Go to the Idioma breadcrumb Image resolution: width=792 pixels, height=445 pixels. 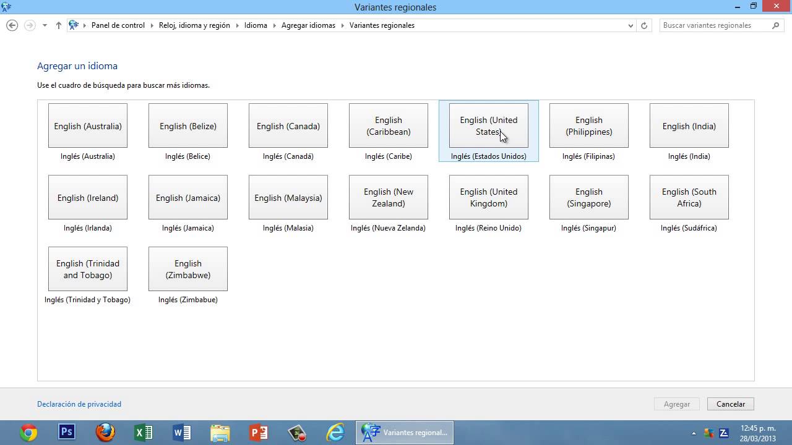(256, 25)
